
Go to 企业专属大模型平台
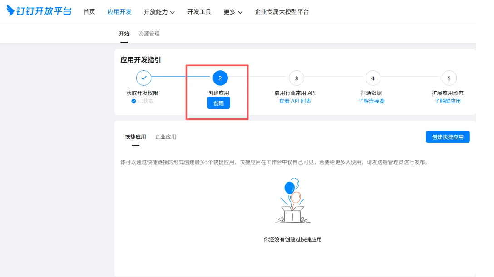click(x=282, y=12)
